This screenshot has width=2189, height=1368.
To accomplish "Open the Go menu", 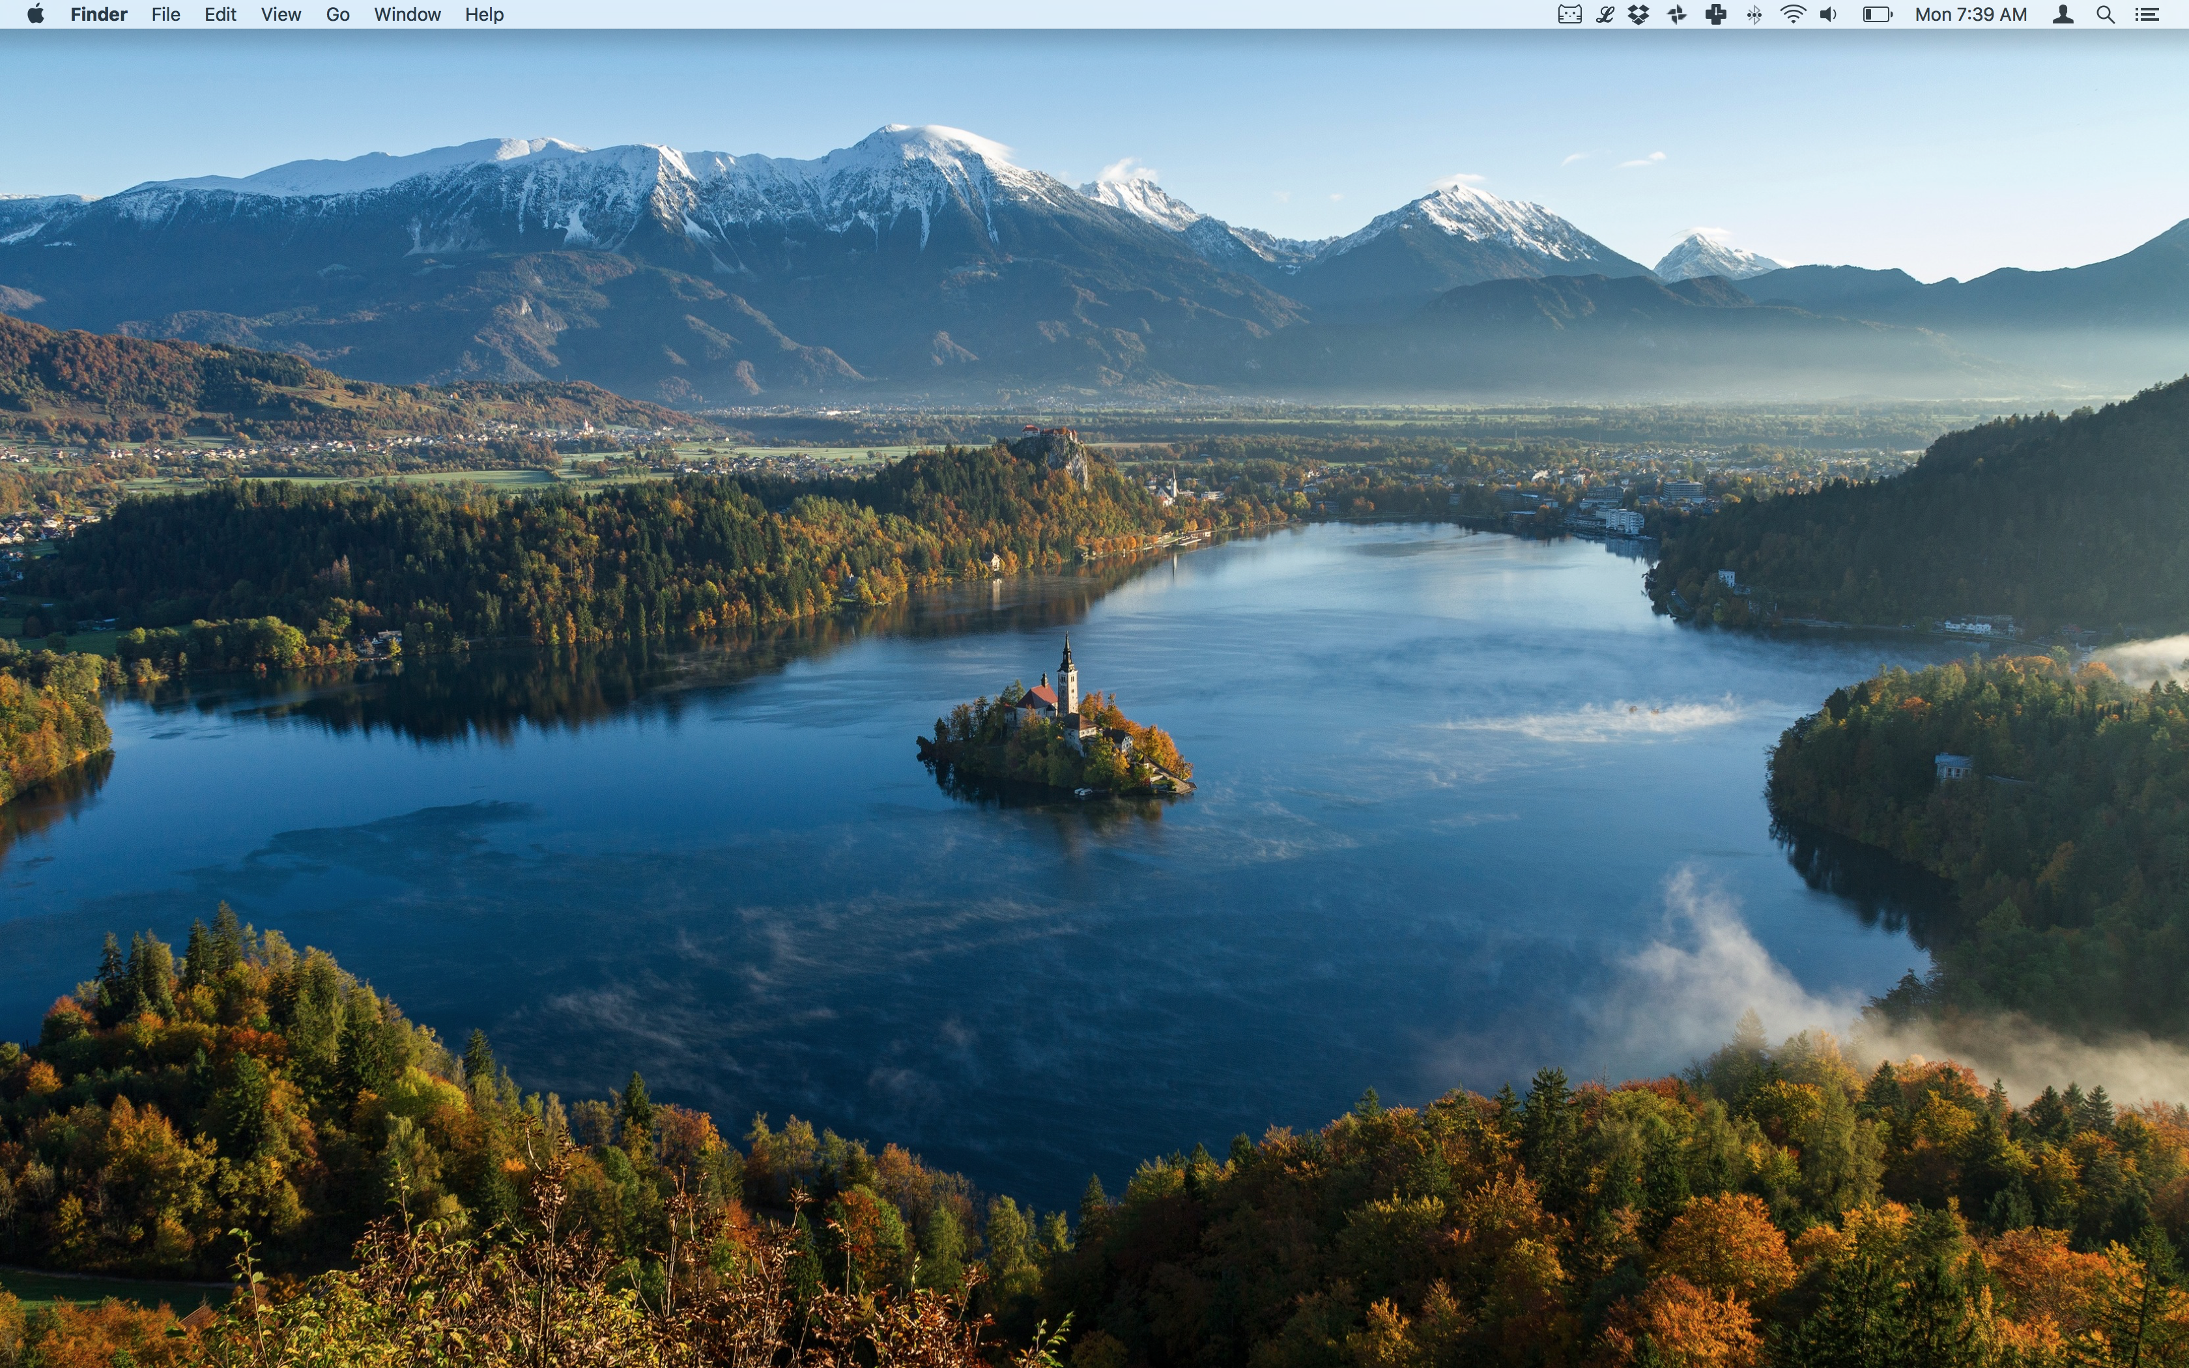I will tap(337, 14).
